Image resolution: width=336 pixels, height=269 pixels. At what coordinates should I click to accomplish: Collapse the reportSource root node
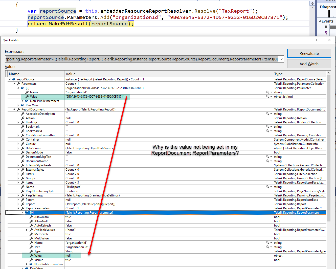pos(10,79)
